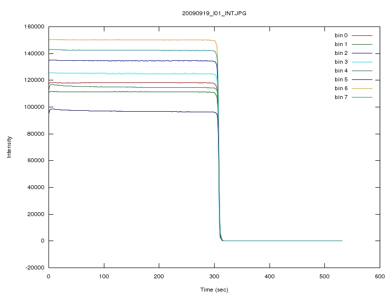Click the x-axis value 500
This screenshot has height=294, width=392.
324,276
